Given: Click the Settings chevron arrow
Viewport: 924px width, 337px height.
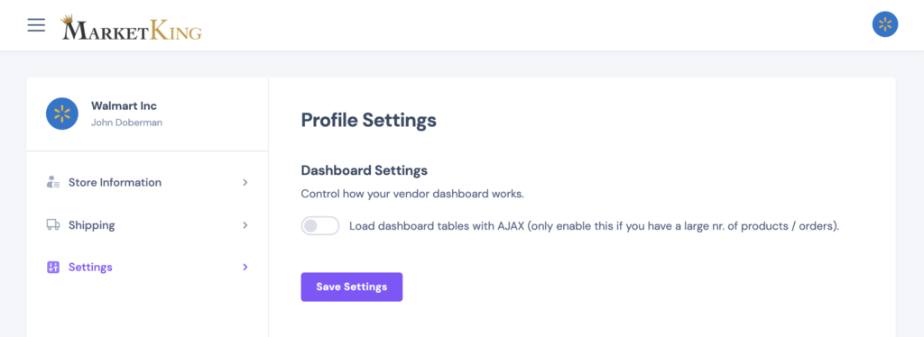Looking at the screenshot, I should coord(245,267).
